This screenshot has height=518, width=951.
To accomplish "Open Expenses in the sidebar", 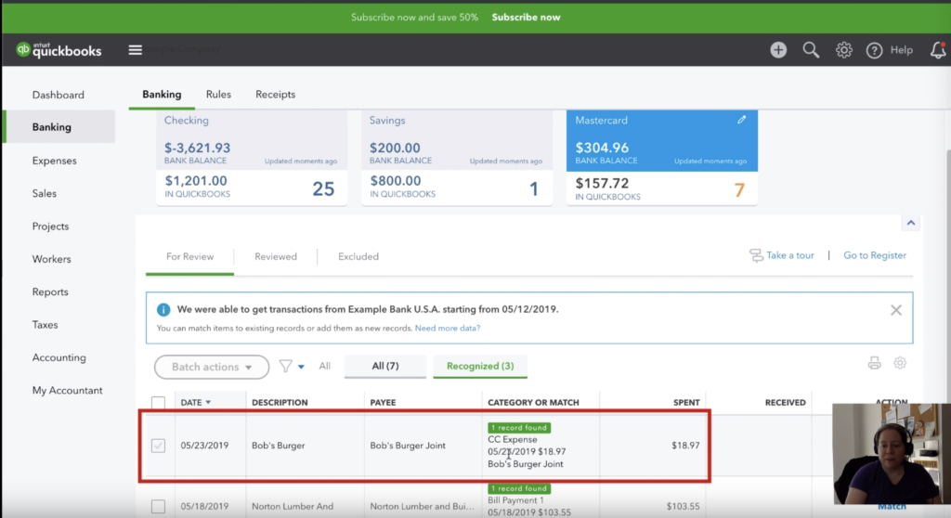I will [55, 161].
